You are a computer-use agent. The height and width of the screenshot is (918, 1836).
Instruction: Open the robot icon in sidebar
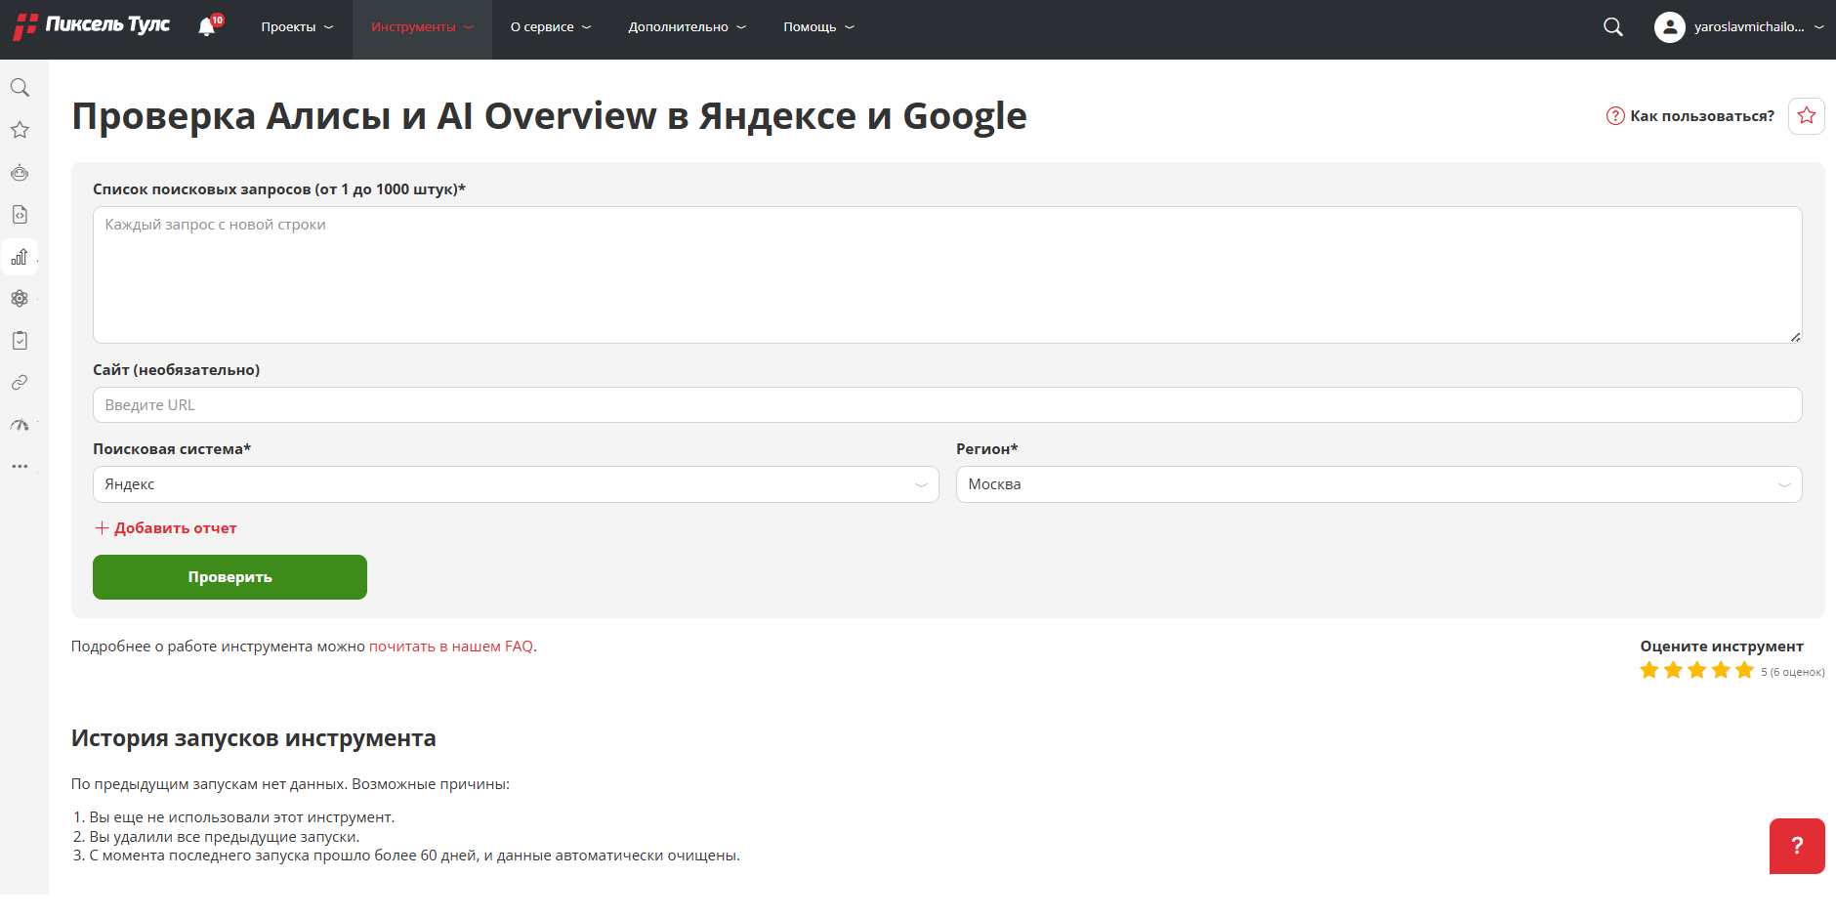[20, 173]
